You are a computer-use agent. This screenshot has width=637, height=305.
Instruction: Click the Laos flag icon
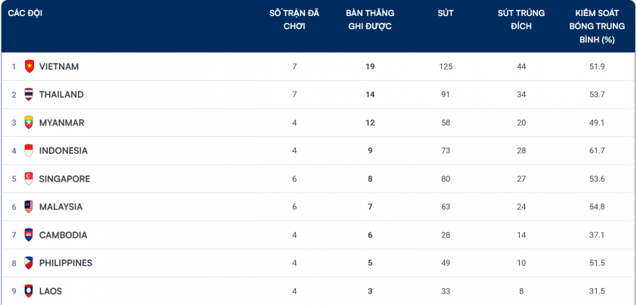point(29,291)
